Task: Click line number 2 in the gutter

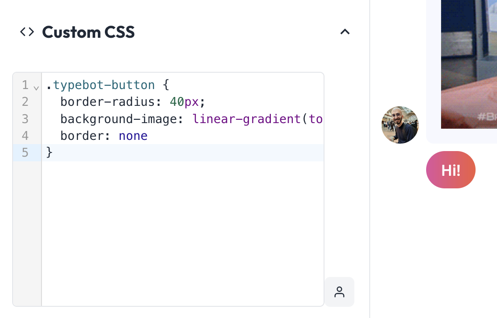Action: coord(25,102)
